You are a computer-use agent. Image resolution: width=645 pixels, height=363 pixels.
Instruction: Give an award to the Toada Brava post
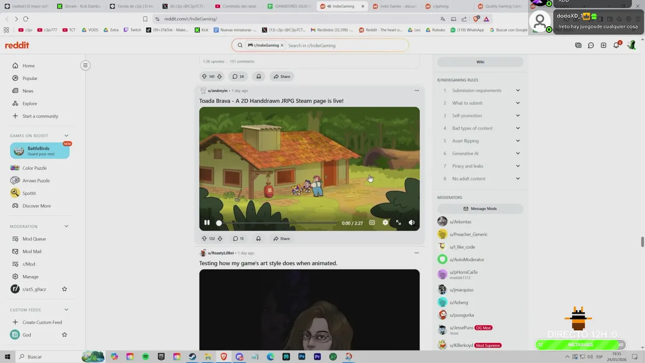[259, 238]
